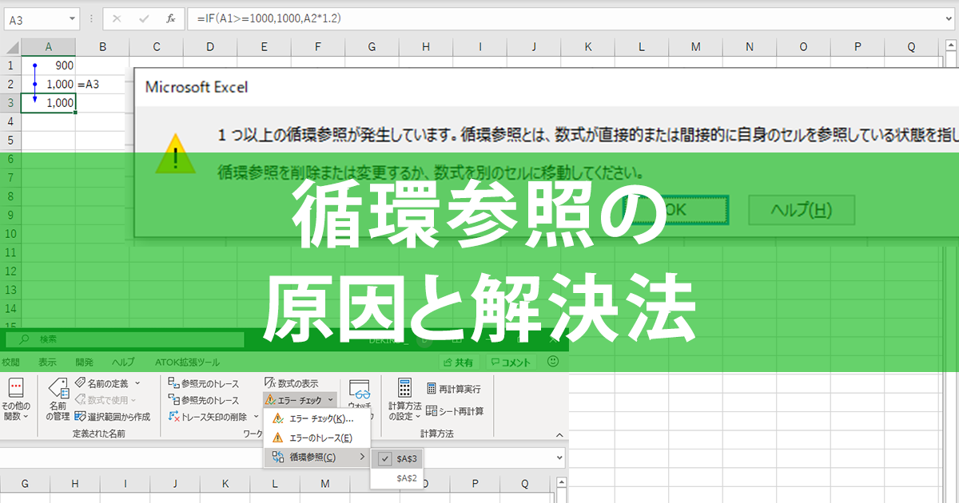Open その他の関数 function library
The height and width of the screenshot is (503, 959).
click(16, 399)
